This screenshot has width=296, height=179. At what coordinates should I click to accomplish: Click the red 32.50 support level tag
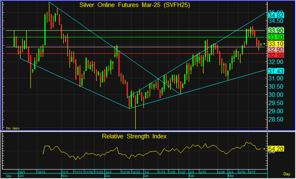(x=275, y=56)
